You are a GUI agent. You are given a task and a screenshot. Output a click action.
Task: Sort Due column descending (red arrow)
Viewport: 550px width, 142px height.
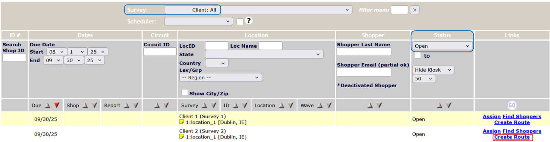[x=57, y=105]
